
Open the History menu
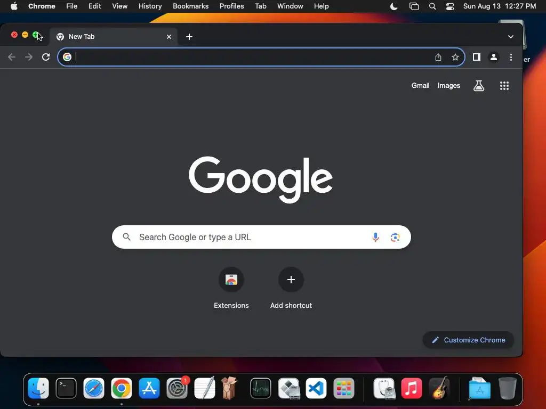coord(150,6)
